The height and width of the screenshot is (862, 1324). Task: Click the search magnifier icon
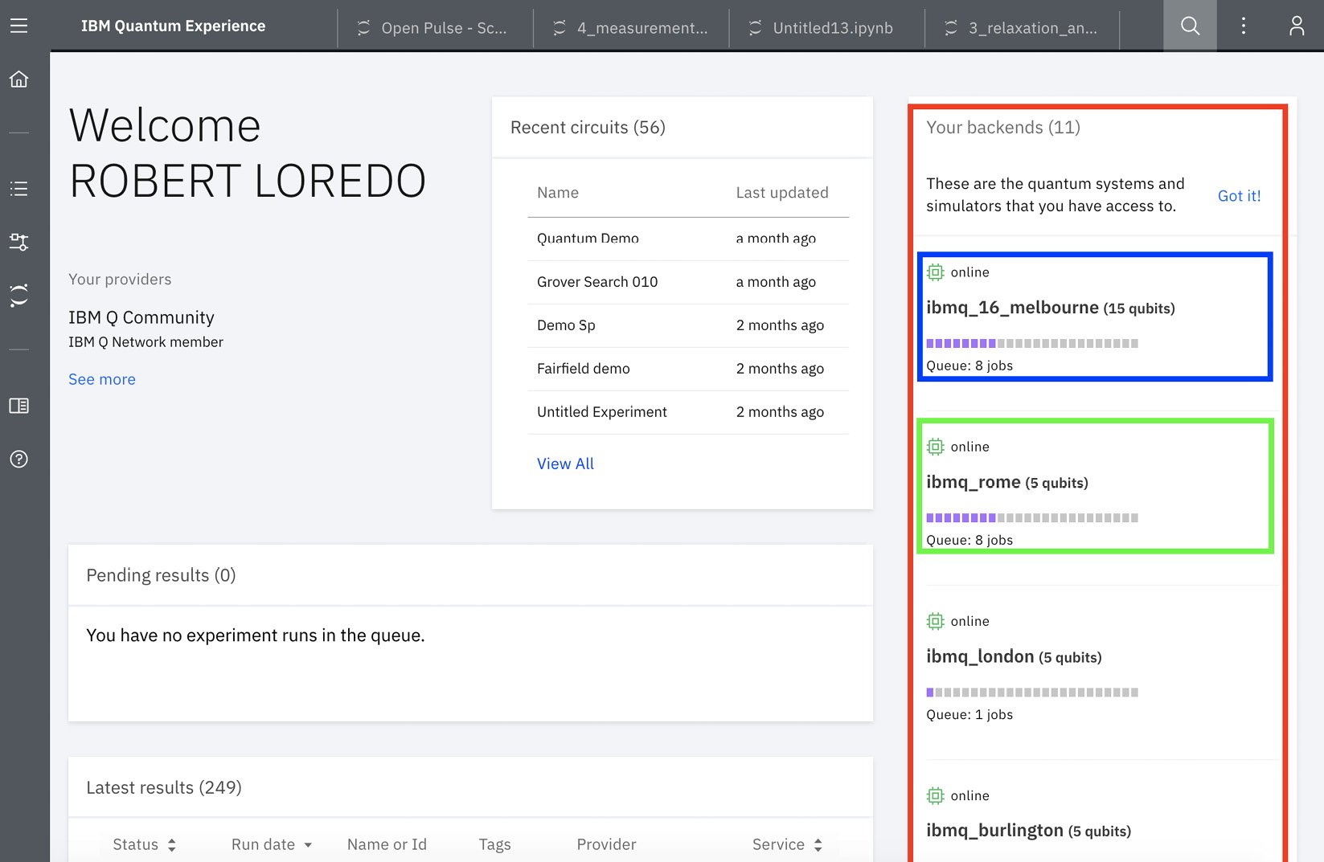pos(1190,26)
